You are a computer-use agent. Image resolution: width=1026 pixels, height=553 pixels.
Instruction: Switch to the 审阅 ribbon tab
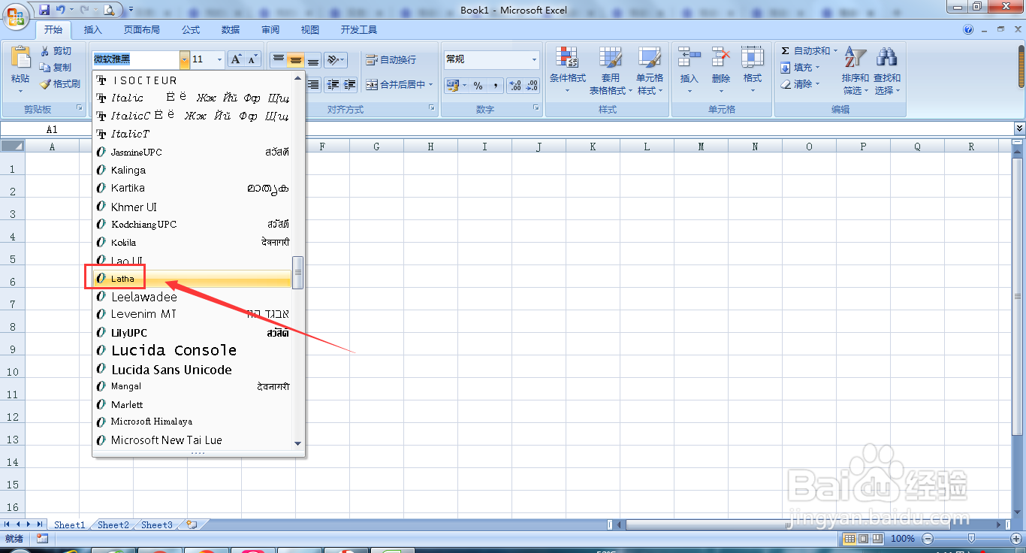coord(270,30)
